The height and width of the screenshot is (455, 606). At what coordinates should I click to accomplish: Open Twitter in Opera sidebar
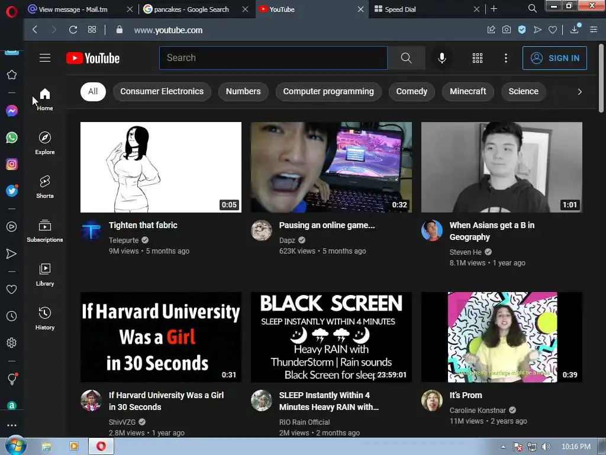[x=12, y=190]
